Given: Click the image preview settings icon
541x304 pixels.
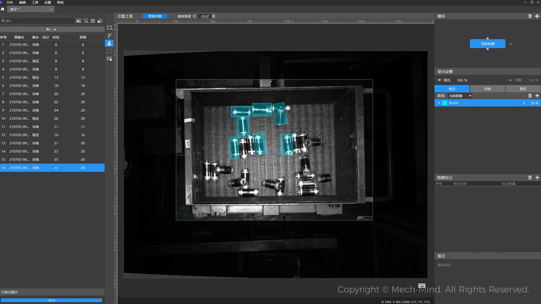Looking at the screenshot, I should 79,21.
